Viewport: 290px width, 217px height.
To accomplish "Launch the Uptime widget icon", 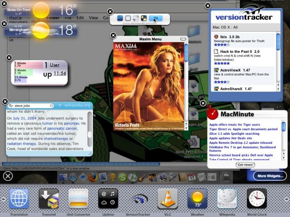I will point(108,198).
